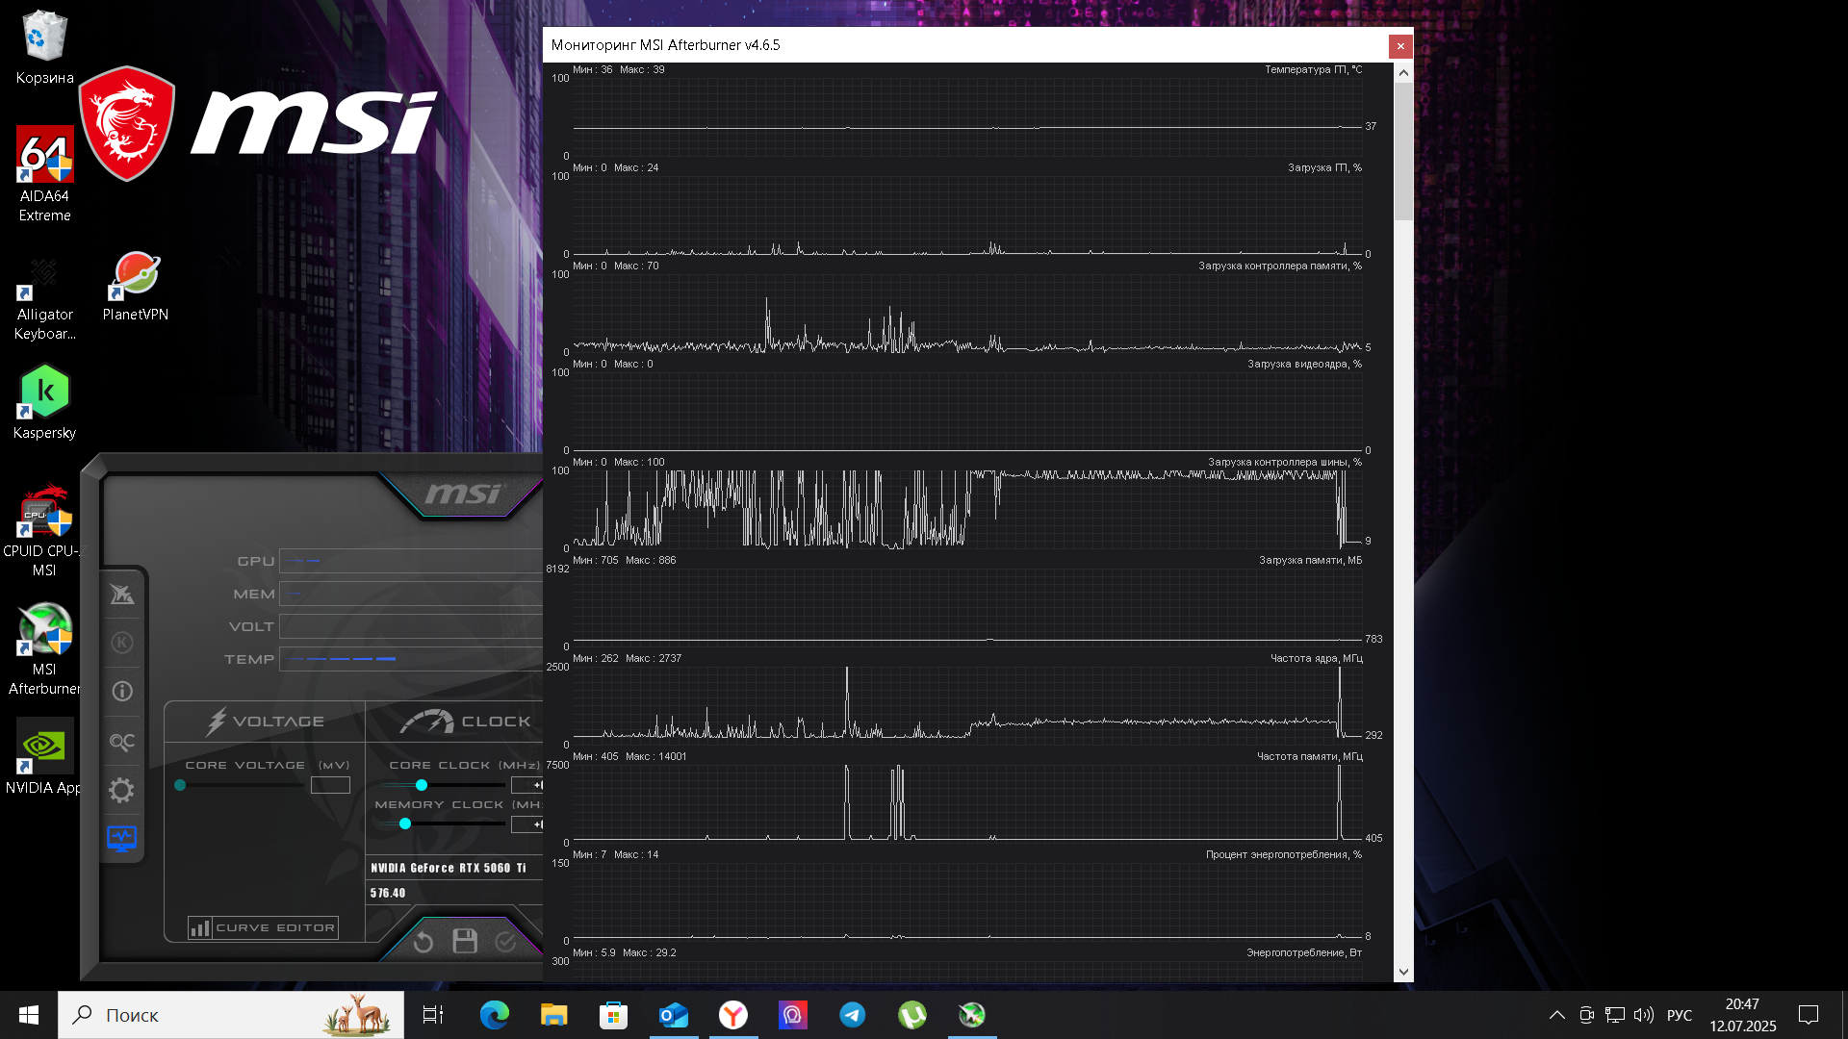
Task: Select the VOLTAGE panel header
Action: [x=265, y=722]
